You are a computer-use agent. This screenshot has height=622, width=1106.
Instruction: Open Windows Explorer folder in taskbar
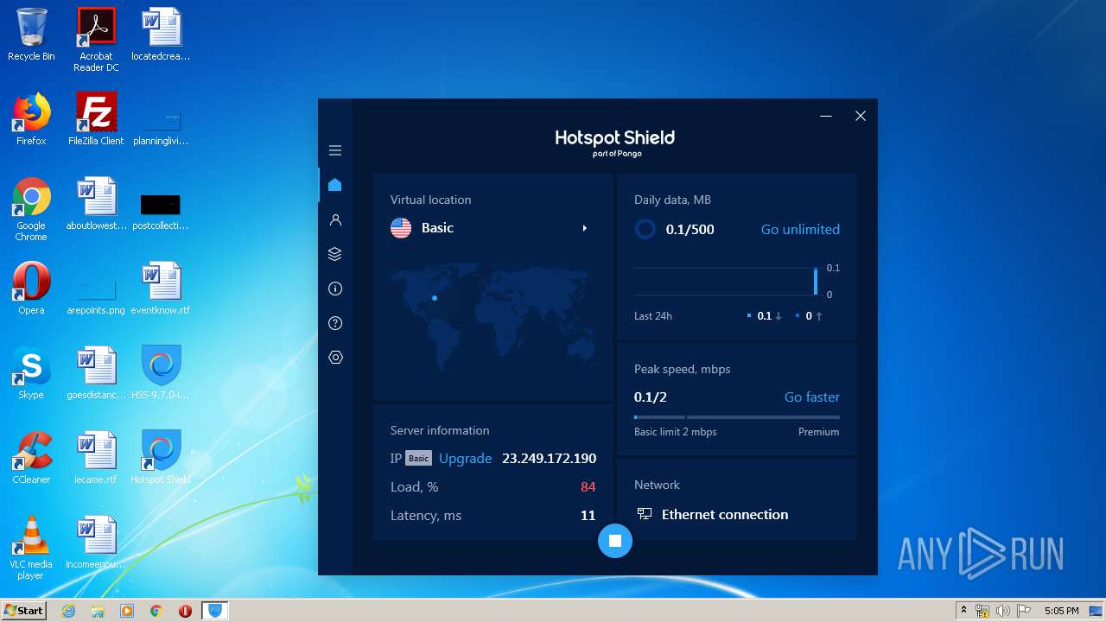pos(98,611)
